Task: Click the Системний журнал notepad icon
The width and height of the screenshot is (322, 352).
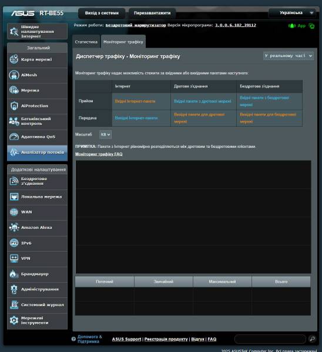Action: click(14, 305)
